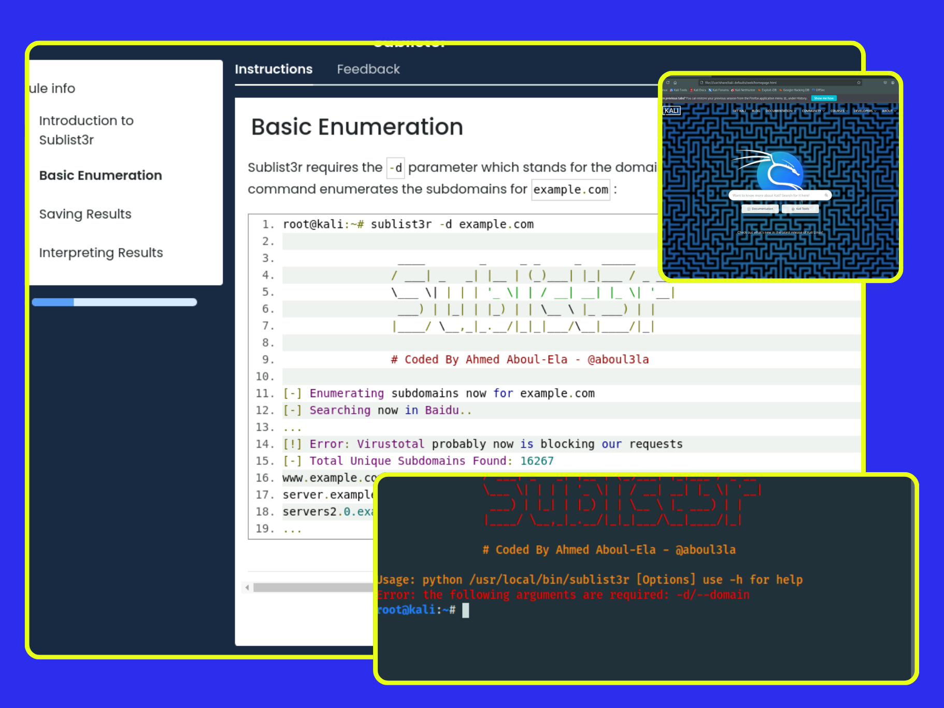
Task: Click the Basic Enumeration heading
Action: [x=357, y=127]
